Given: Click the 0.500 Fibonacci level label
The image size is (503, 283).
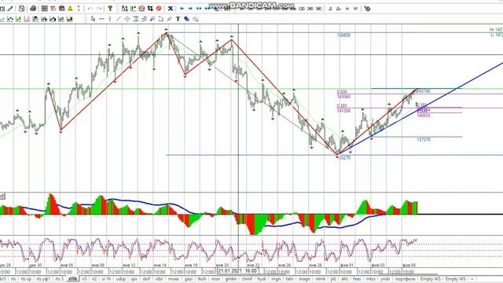Looking at the screenshot, I should point(342,92).
